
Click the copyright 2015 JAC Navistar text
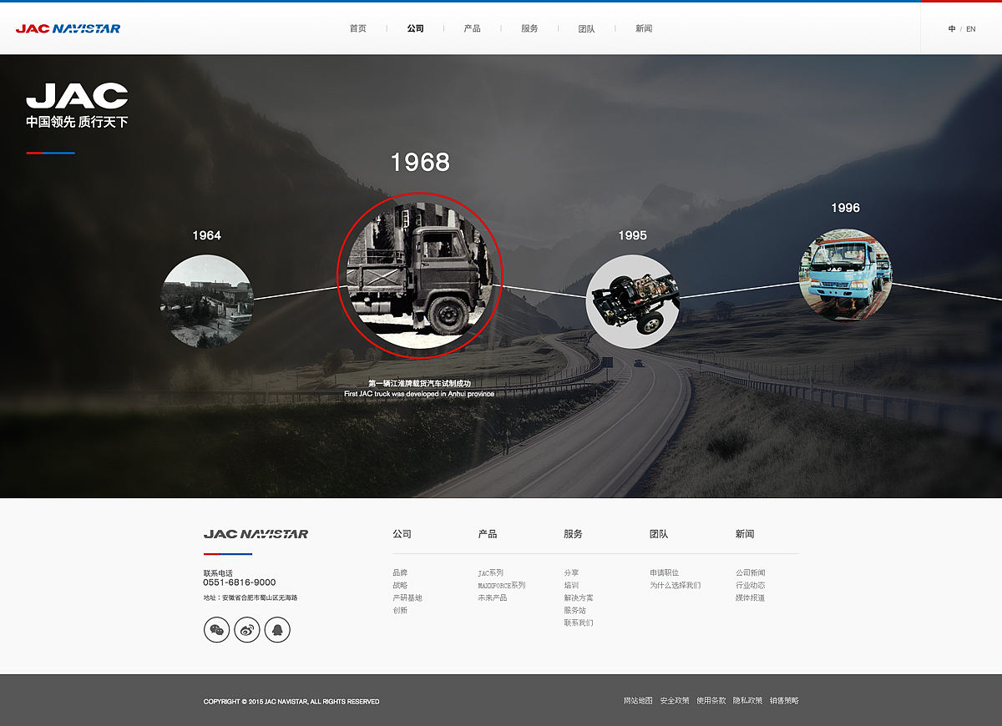point(291,702)
